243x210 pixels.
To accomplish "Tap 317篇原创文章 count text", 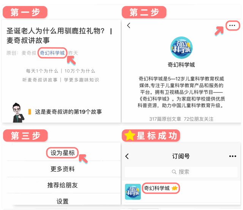I will point(165,119).
